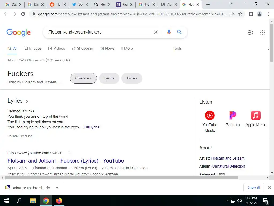Go back to previous page
Viewport: 274px width, 206px height.
coord(6,14)
